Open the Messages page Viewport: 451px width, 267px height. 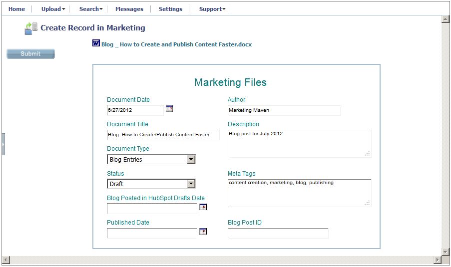pyautogui.click(x=129, y=9)
